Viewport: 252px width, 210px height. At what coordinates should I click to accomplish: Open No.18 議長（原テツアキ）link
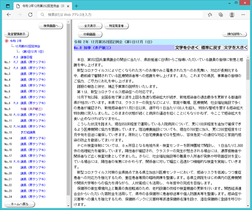click(33, 162)
